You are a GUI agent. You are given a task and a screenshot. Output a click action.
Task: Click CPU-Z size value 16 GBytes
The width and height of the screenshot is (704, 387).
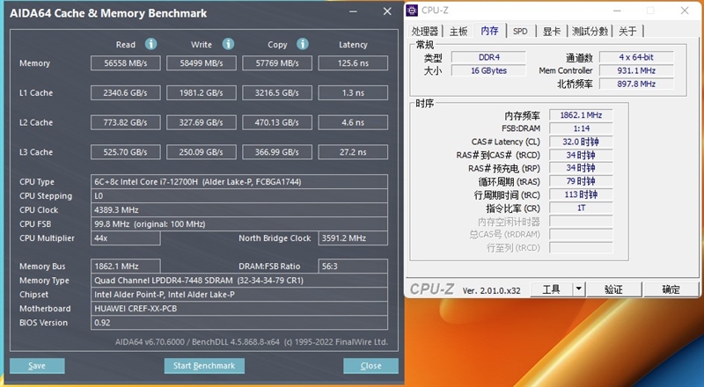(x=488, y=70)
